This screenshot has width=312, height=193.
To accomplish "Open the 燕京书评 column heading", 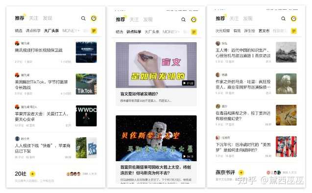I will click(225, 172).
